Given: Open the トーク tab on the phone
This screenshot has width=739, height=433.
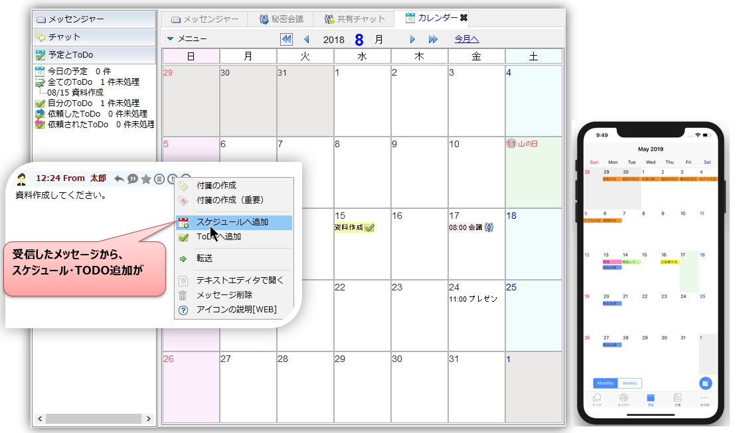Looking at the screenshot, I should [x=596, y=399].
